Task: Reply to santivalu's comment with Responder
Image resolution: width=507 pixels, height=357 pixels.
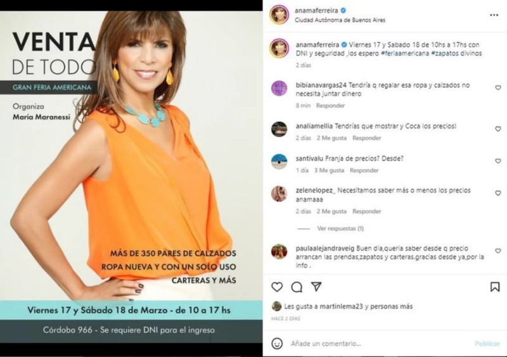Action: [x=364, y=170]
